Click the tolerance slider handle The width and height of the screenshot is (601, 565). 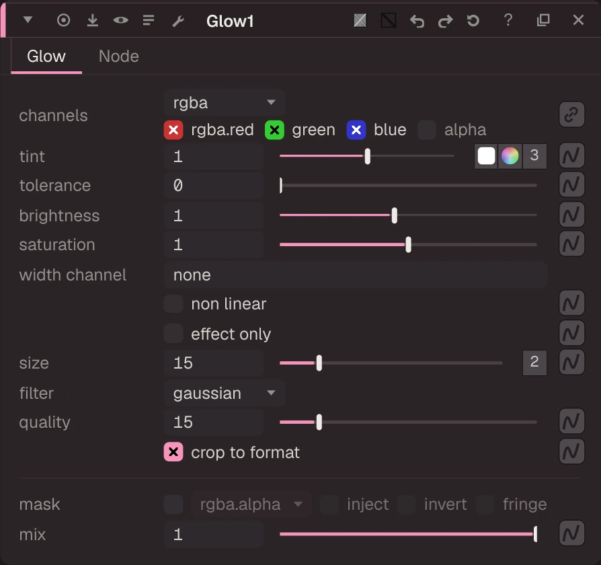[x=281, y=185]
